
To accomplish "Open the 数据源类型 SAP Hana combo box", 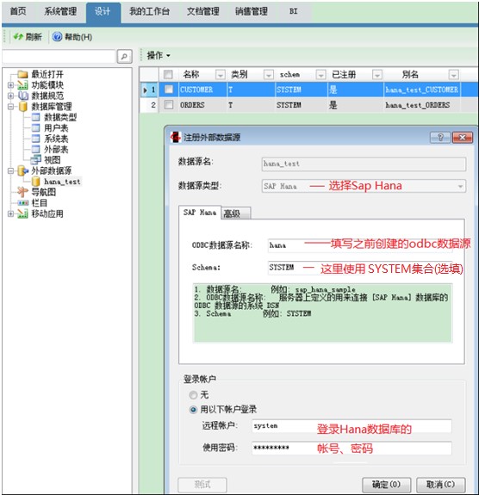I will (364, 186).
